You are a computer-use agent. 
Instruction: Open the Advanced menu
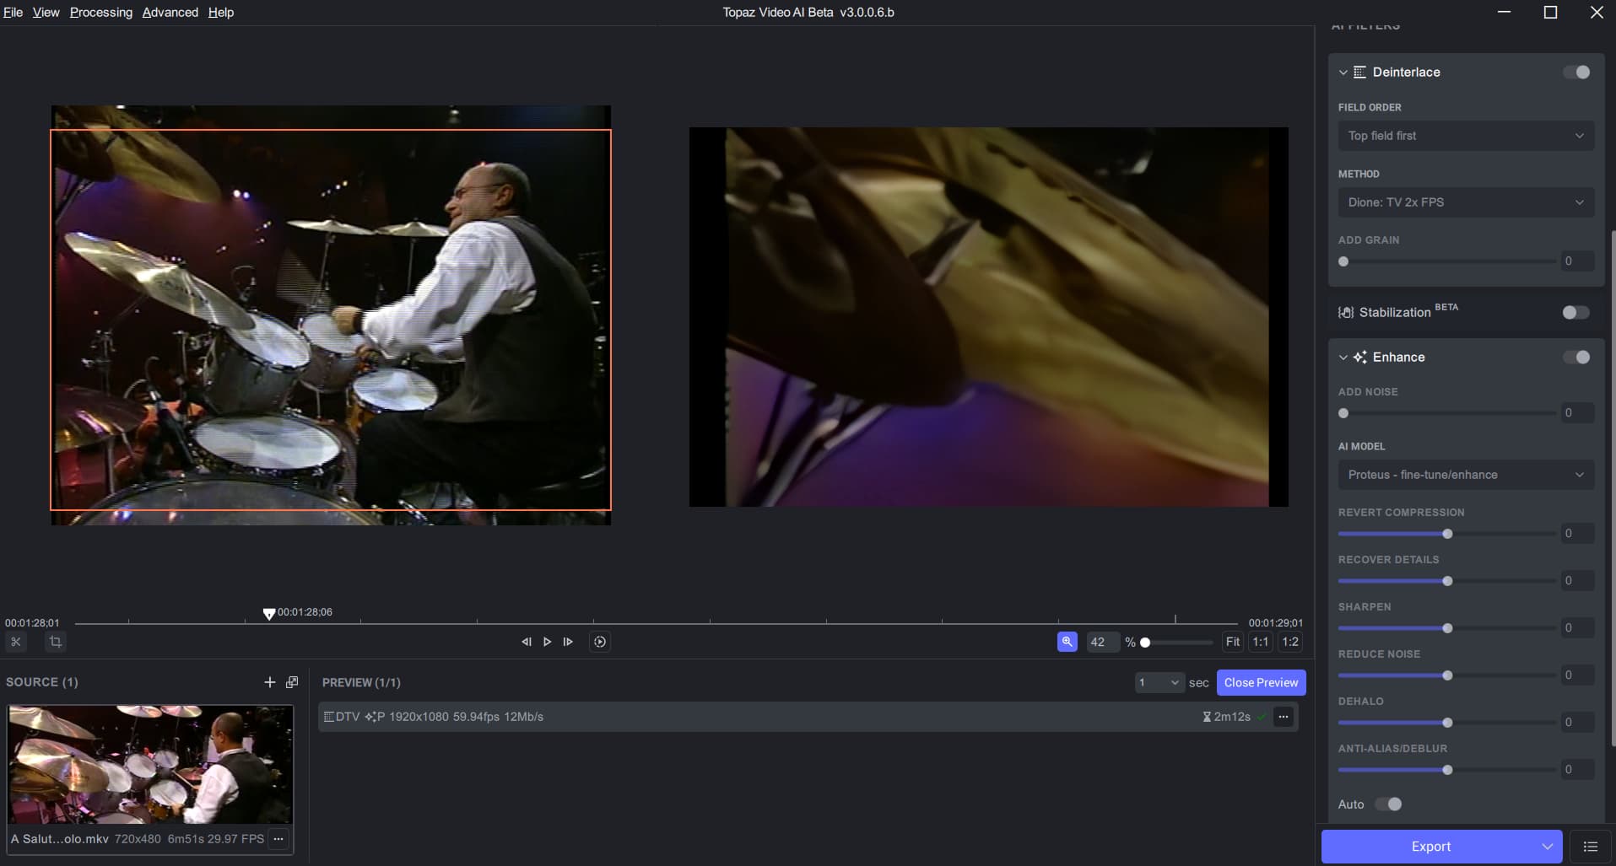coord(170,13)
